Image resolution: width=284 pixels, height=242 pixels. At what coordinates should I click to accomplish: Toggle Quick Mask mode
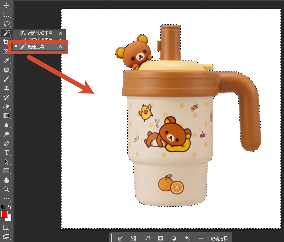(6, 227)
